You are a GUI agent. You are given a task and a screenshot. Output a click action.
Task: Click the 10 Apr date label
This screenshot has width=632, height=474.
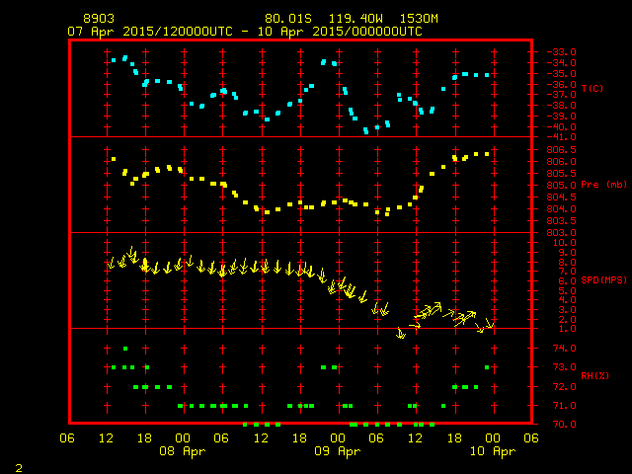(x=491, y=451)
